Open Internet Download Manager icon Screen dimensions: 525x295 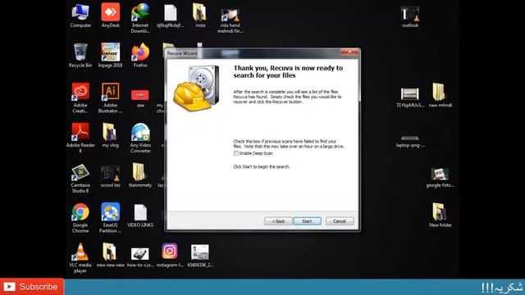pyautogui.click(x=140, y=18)
